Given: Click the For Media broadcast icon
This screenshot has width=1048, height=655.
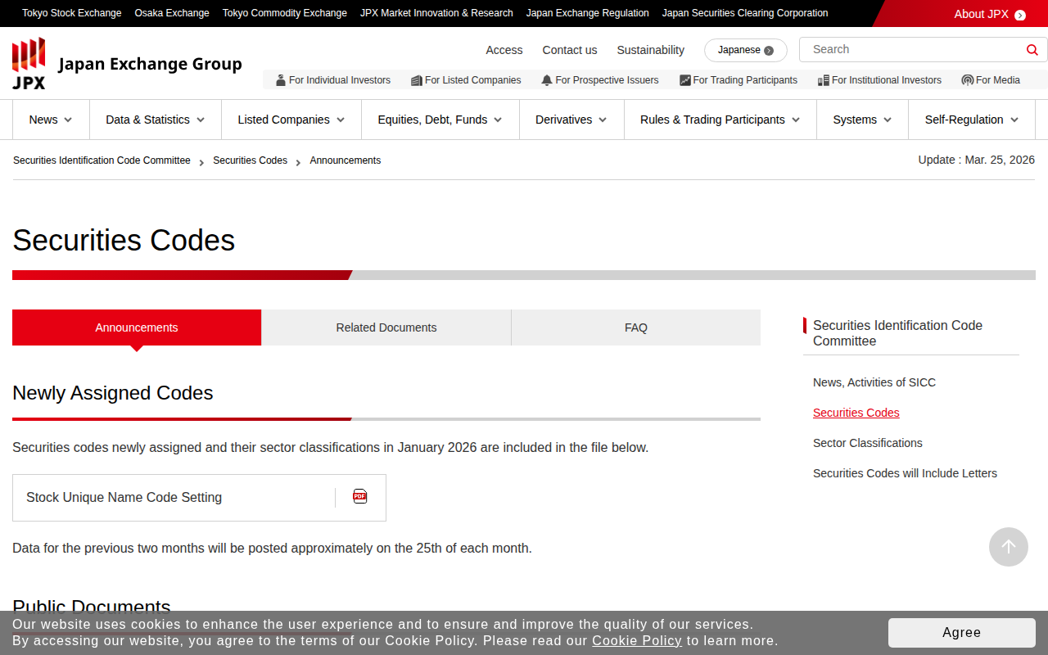Looking at the screenshot, I should pyautogui.click(x=968, y=80).
